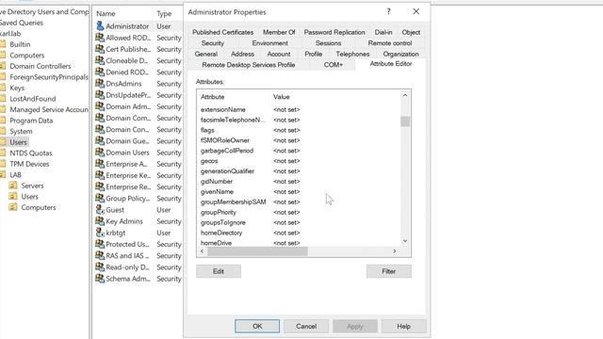Open the Address tab
The height and width of the screenshot is (339, 603).
(x=242, y=54)
